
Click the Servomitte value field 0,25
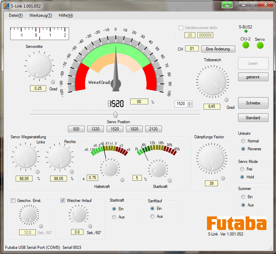(38, 88)
